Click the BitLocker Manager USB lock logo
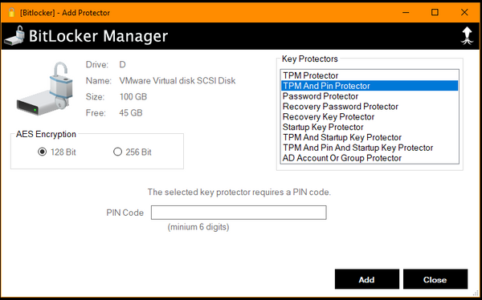This screenshot has width=482, height=300. coord(14,36)
